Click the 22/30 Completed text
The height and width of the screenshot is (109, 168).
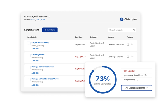coord(103,84)
